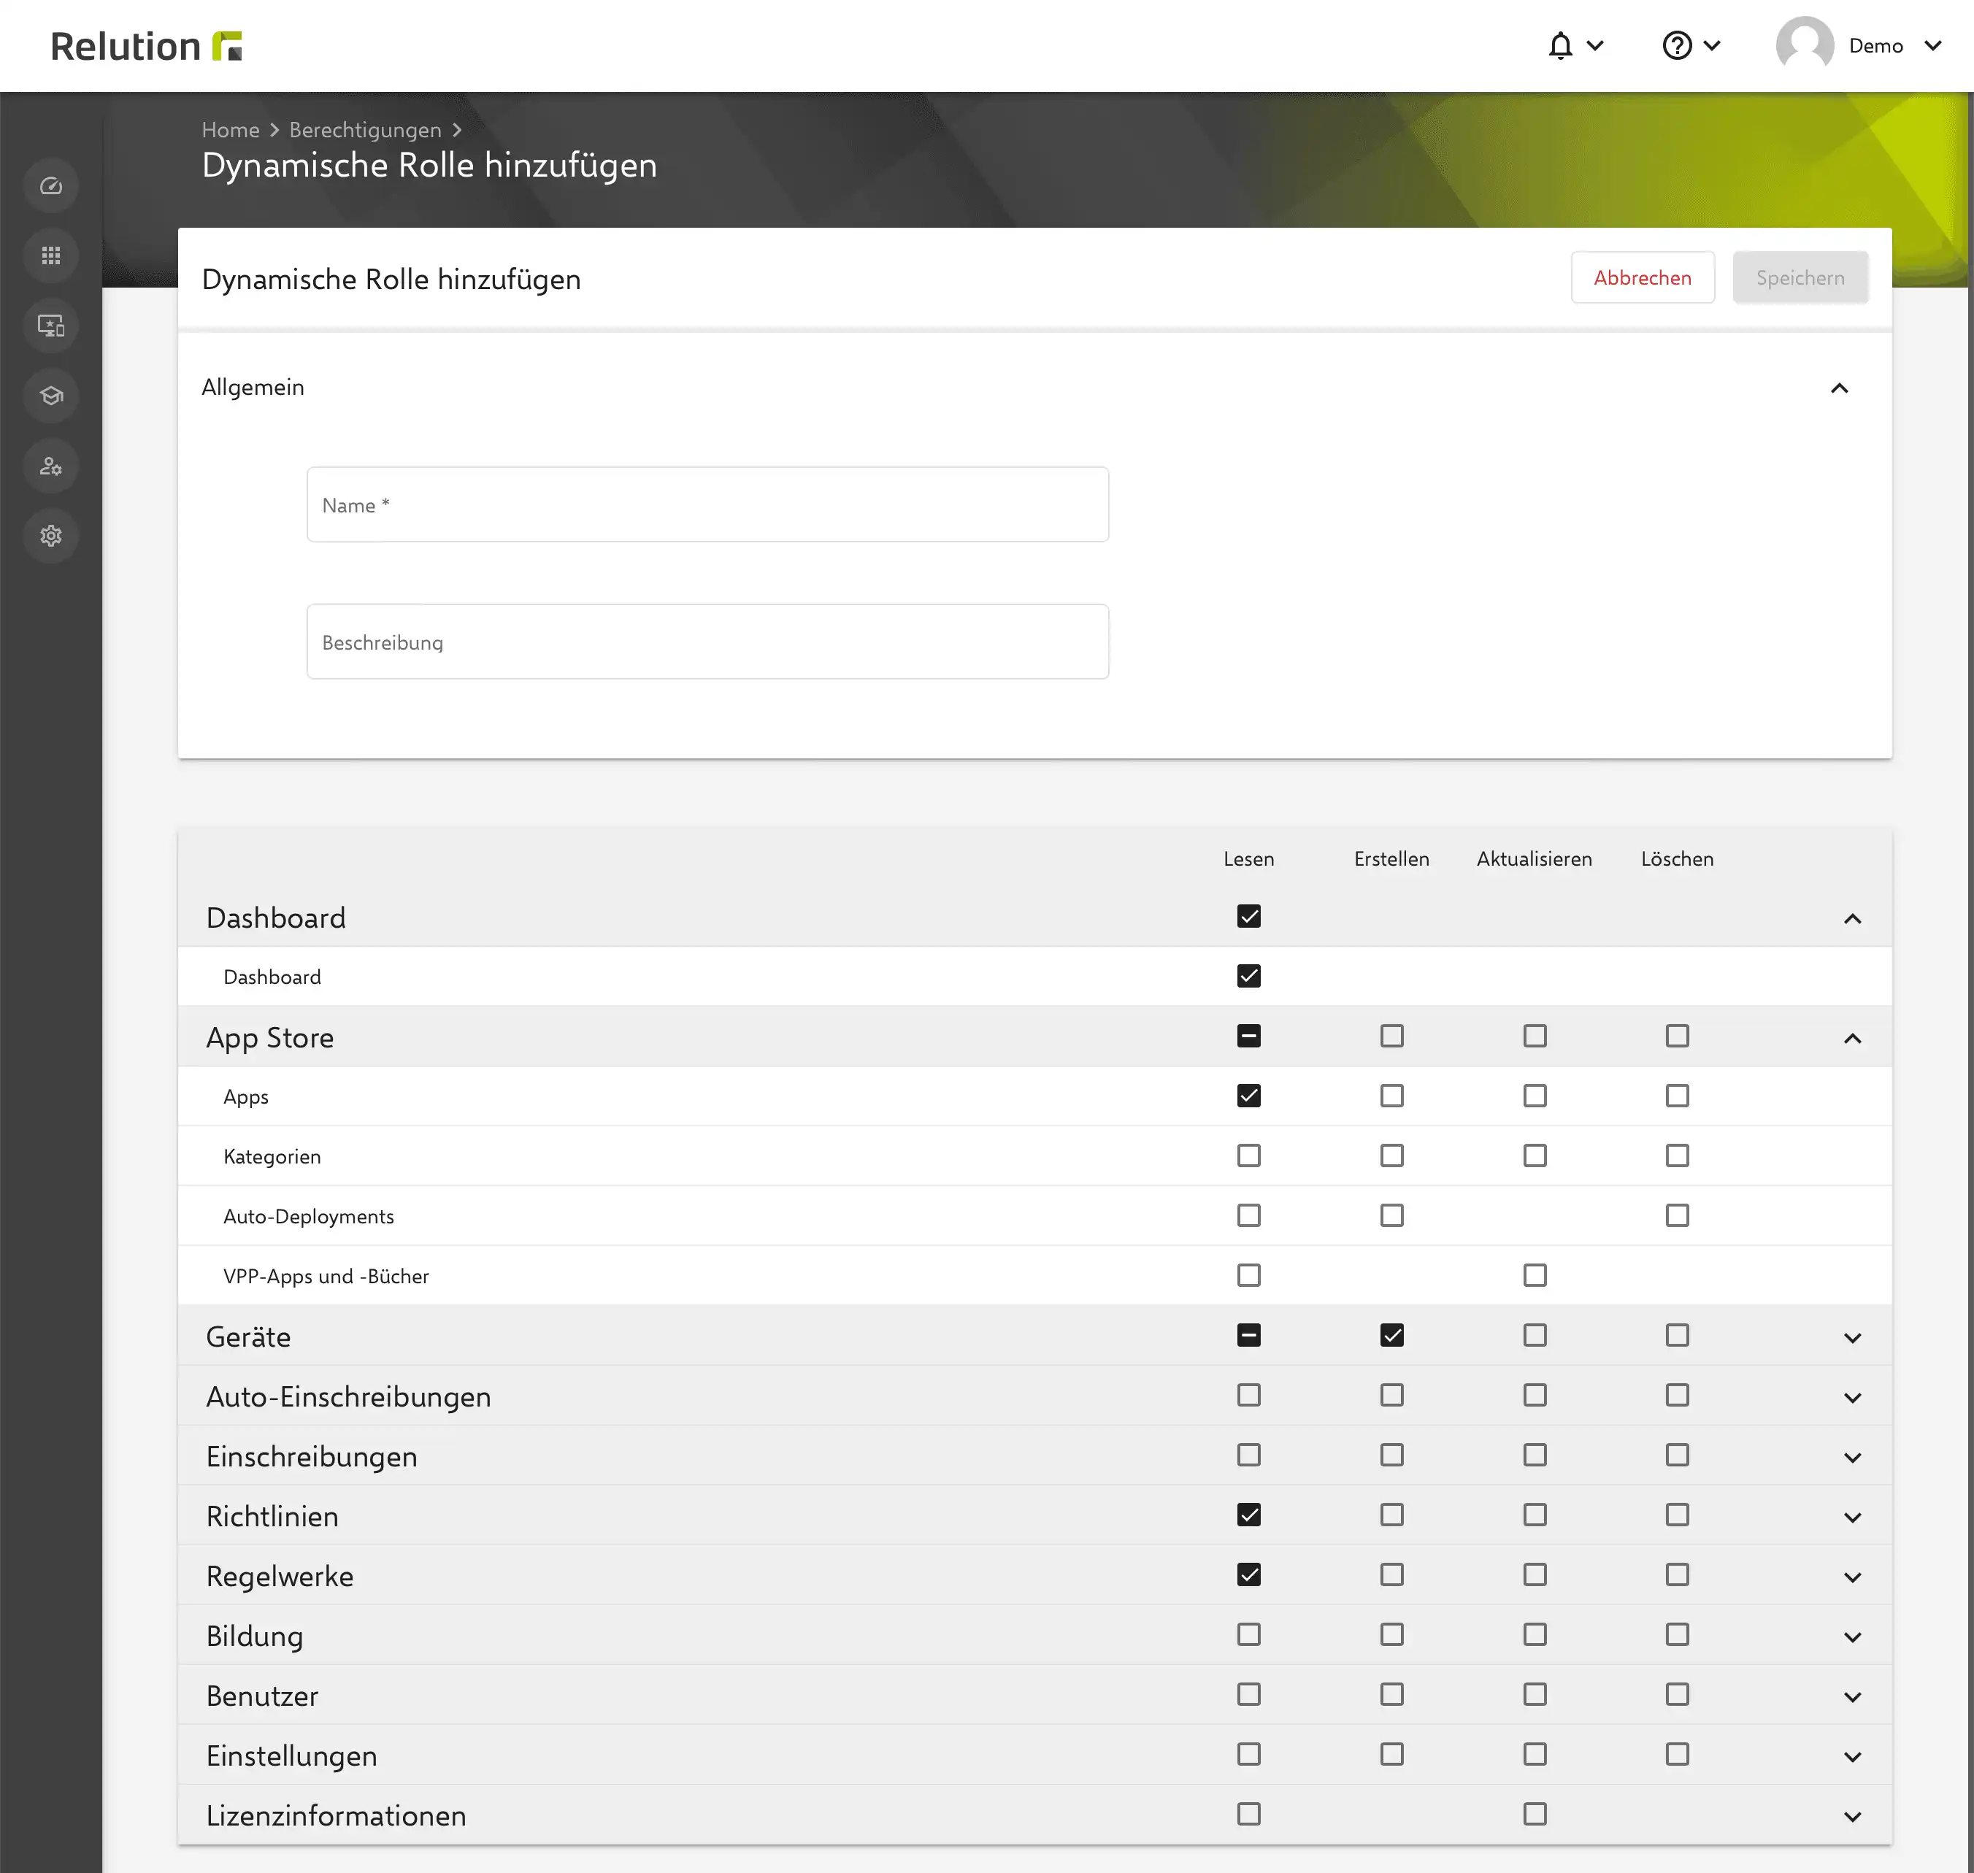The image size is (1974, 1873).
Task: Open the notifications bell icon
Action: 1561,46
